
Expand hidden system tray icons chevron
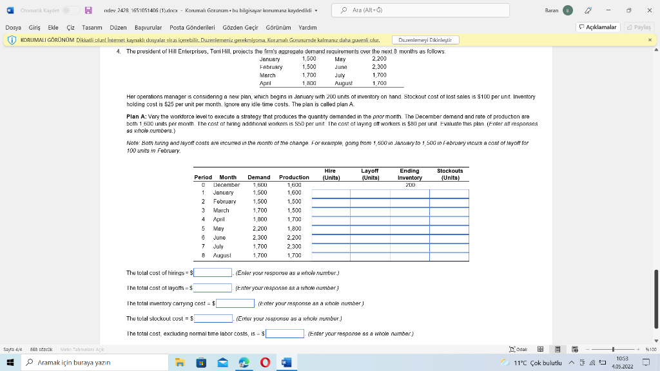pyautogui.click(x=571, y=362)
